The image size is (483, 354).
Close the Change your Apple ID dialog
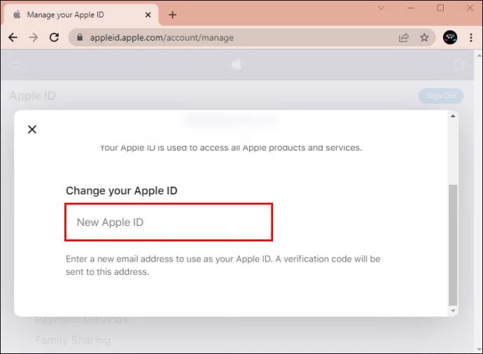tap(32, 129)
